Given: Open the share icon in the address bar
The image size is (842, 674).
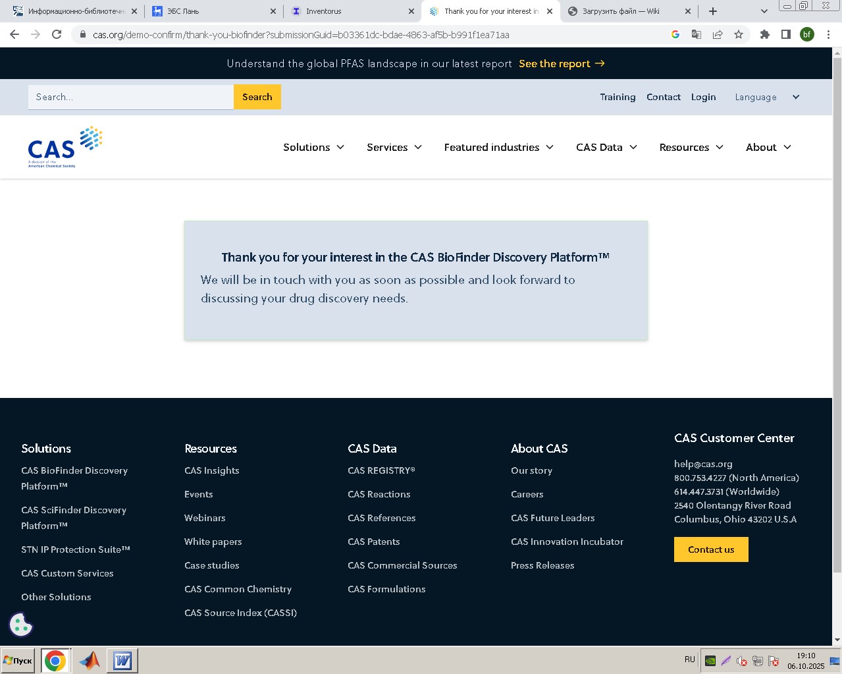Looking at the screenshot, I should (717, 34).
